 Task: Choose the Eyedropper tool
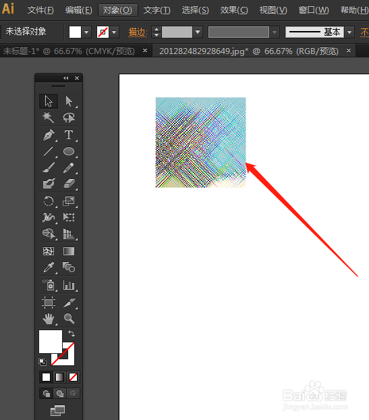(x=49, y=267)
